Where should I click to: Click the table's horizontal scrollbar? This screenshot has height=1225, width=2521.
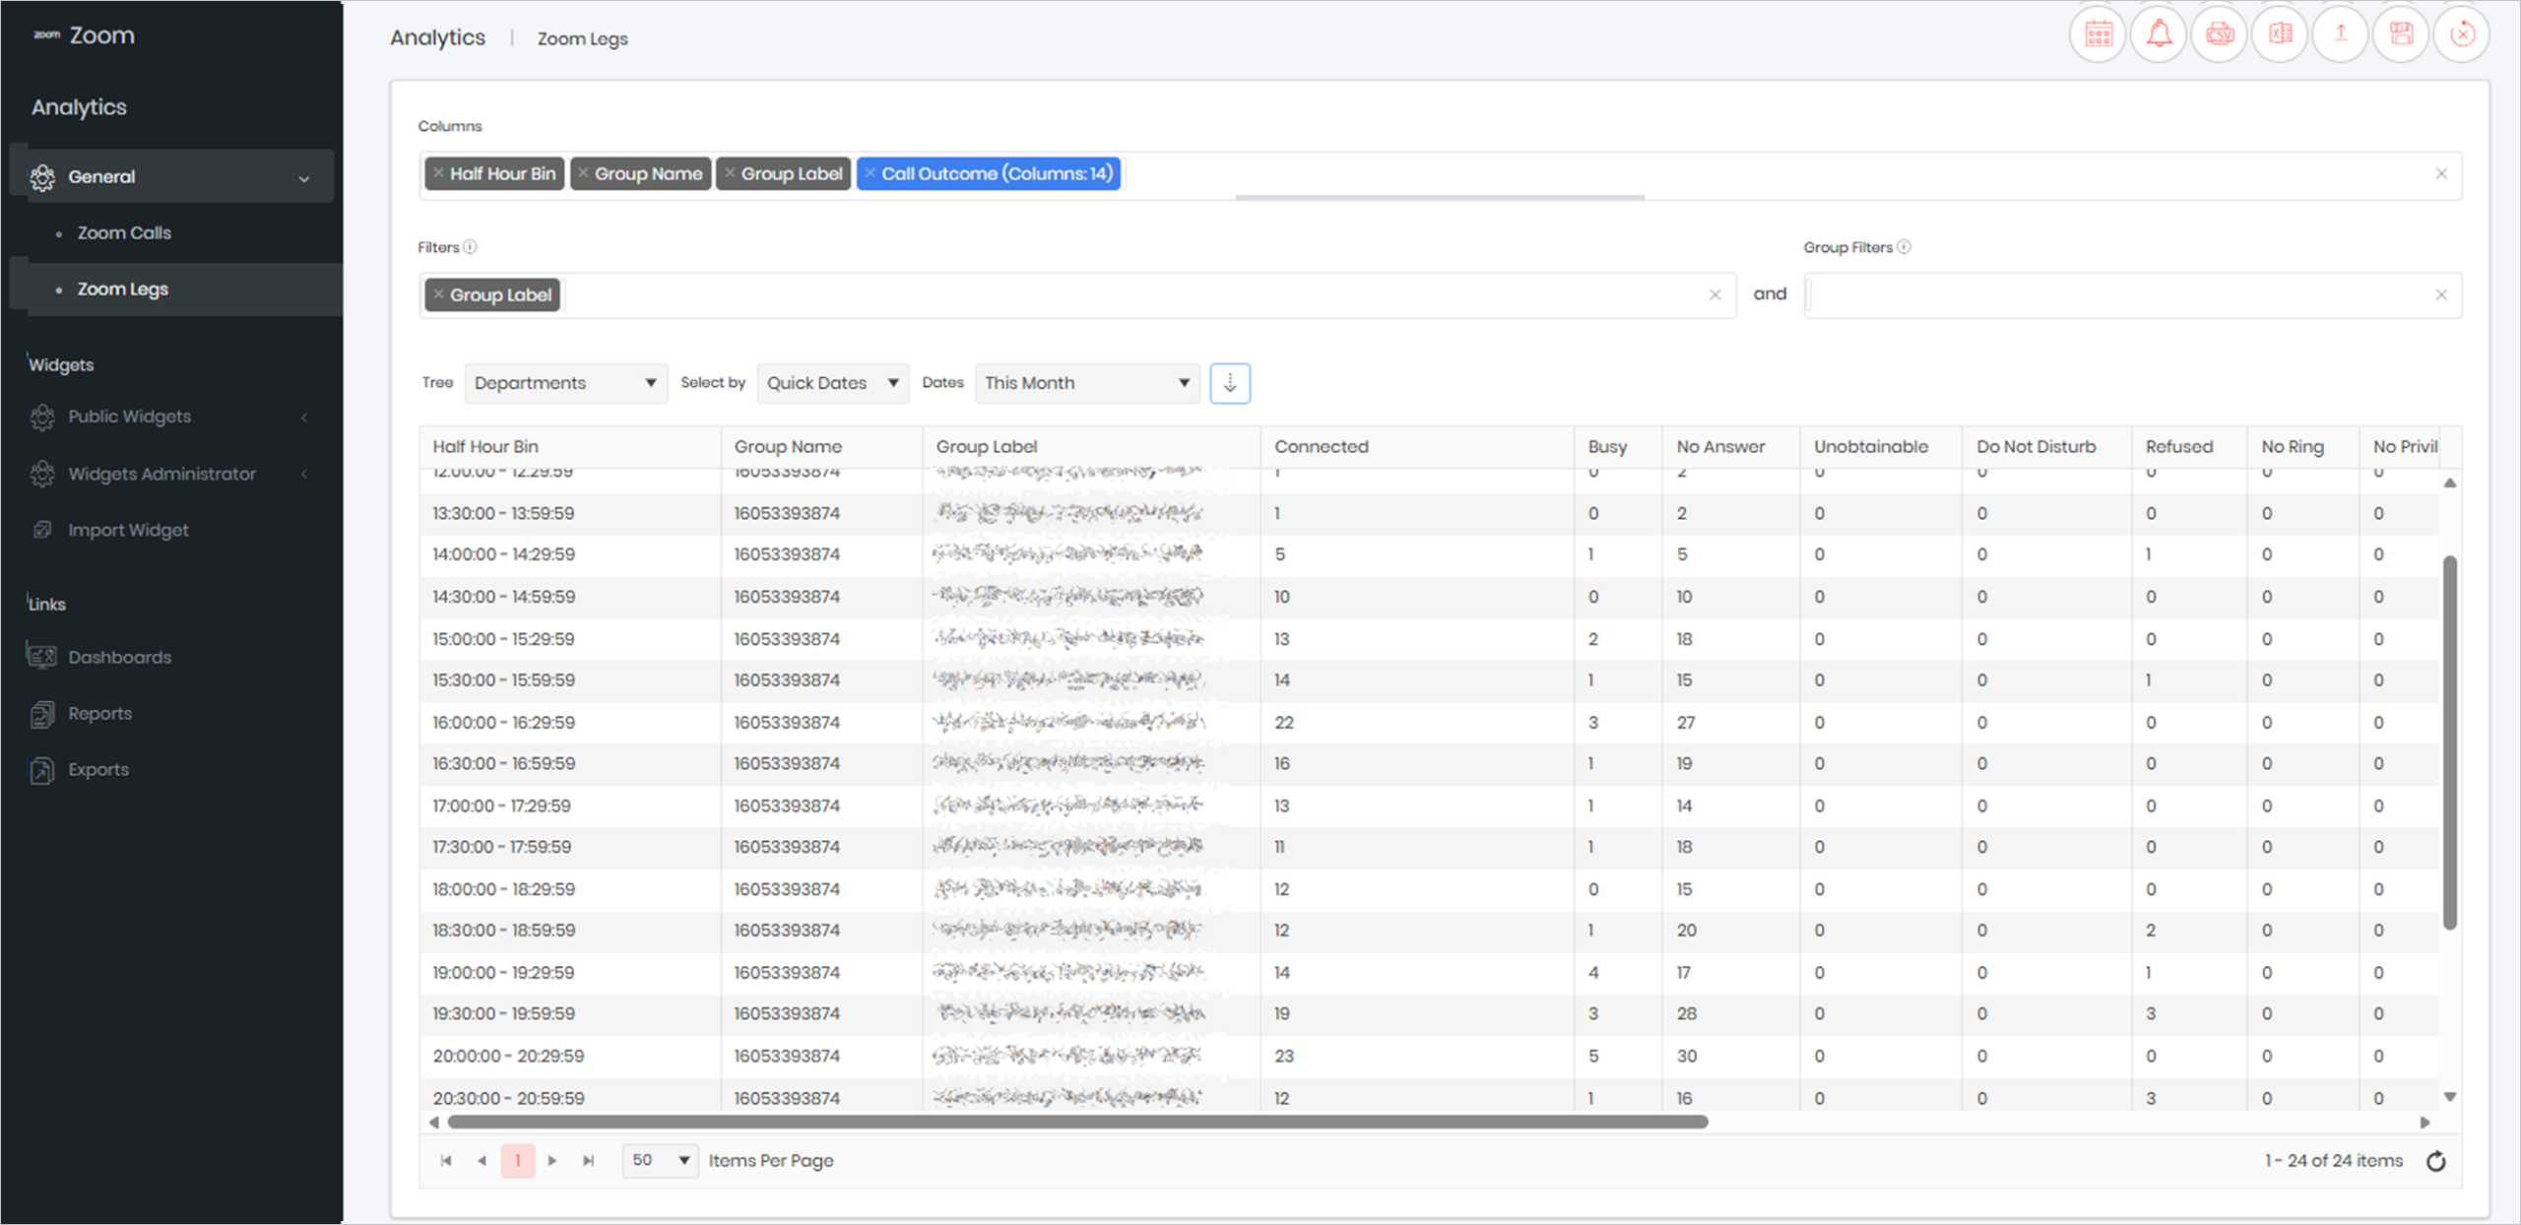(1077, 1122)
